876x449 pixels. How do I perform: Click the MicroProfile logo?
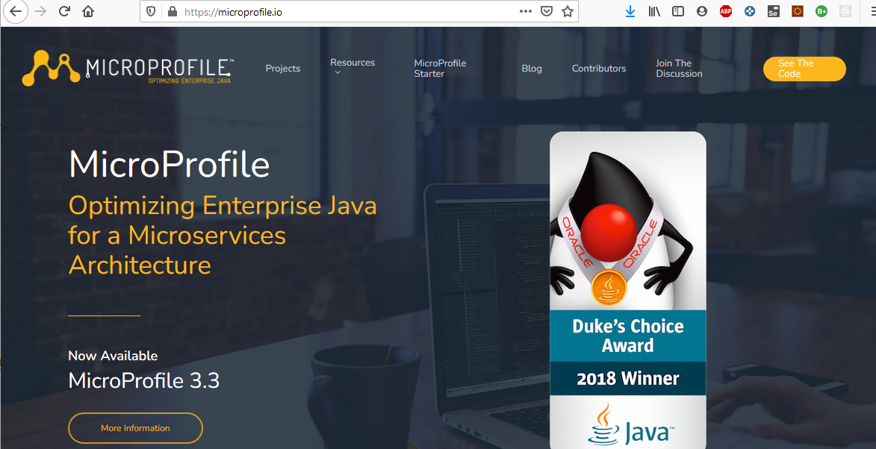(125, 68)
